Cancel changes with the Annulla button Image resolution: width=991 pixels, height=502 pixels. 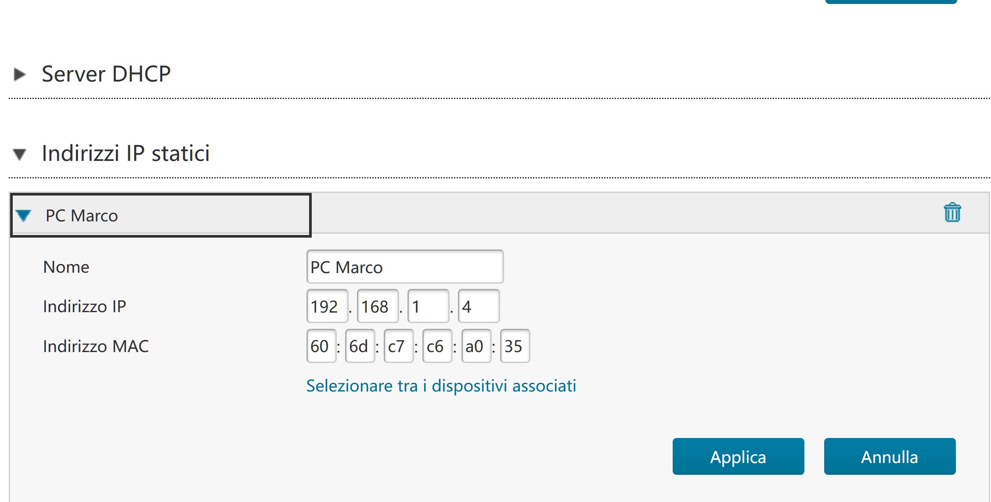[890, 456]
